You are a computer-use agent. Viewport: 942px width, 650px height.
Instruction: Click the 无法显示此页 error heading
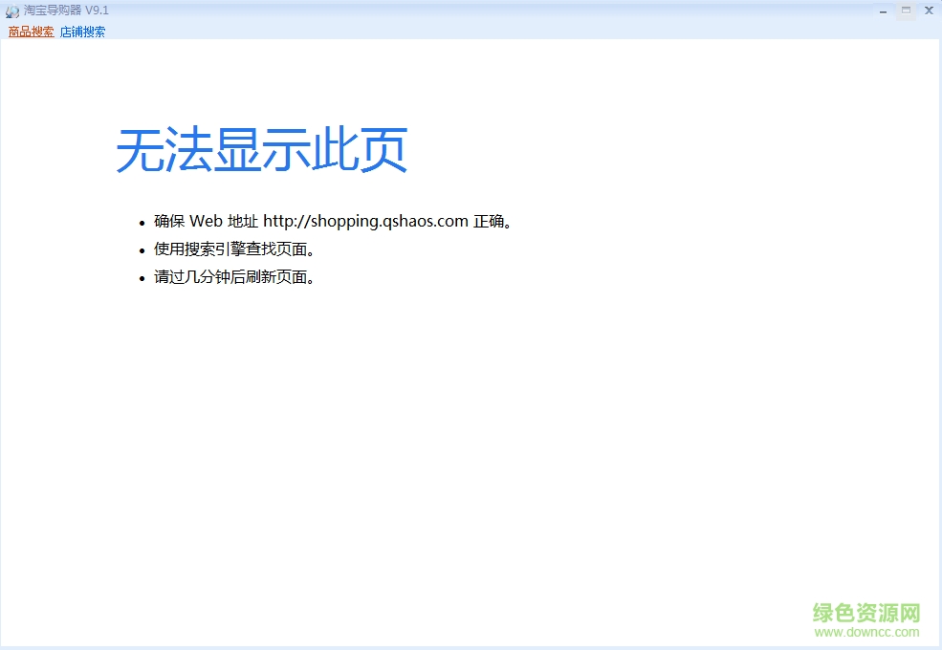pyautogui.click(x=261, y=150)
